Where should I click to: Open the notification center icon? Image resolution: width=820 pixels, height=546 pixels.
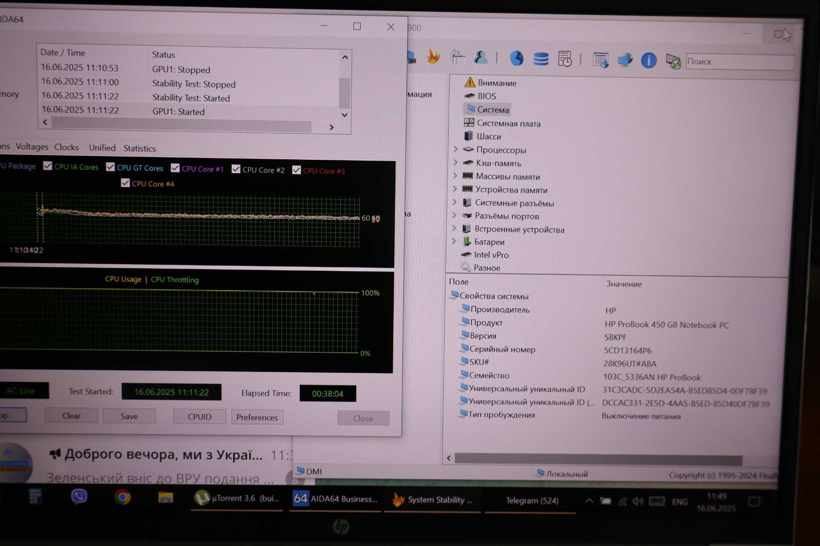click(754, 502)
